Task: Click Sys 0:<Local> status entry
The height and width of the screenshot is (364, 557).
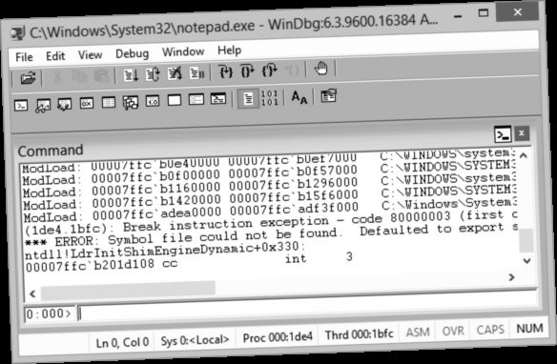Action: [x=195, y=340]
